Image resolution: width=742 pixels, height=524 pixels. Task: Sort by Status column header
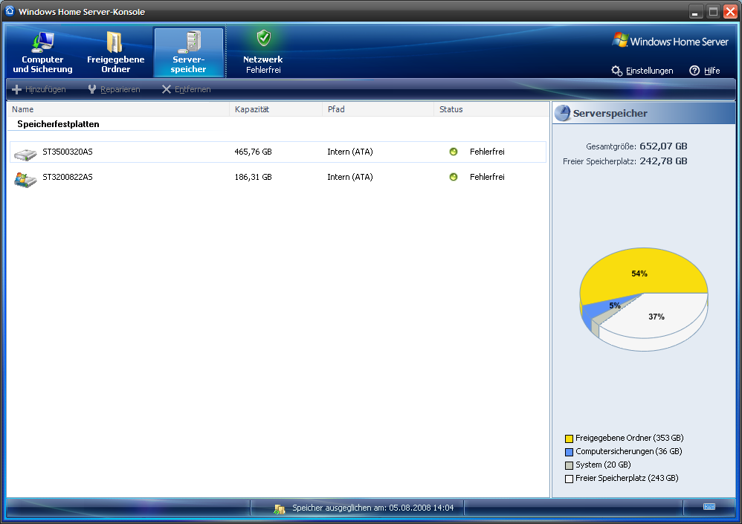click(x=491, y=109)
